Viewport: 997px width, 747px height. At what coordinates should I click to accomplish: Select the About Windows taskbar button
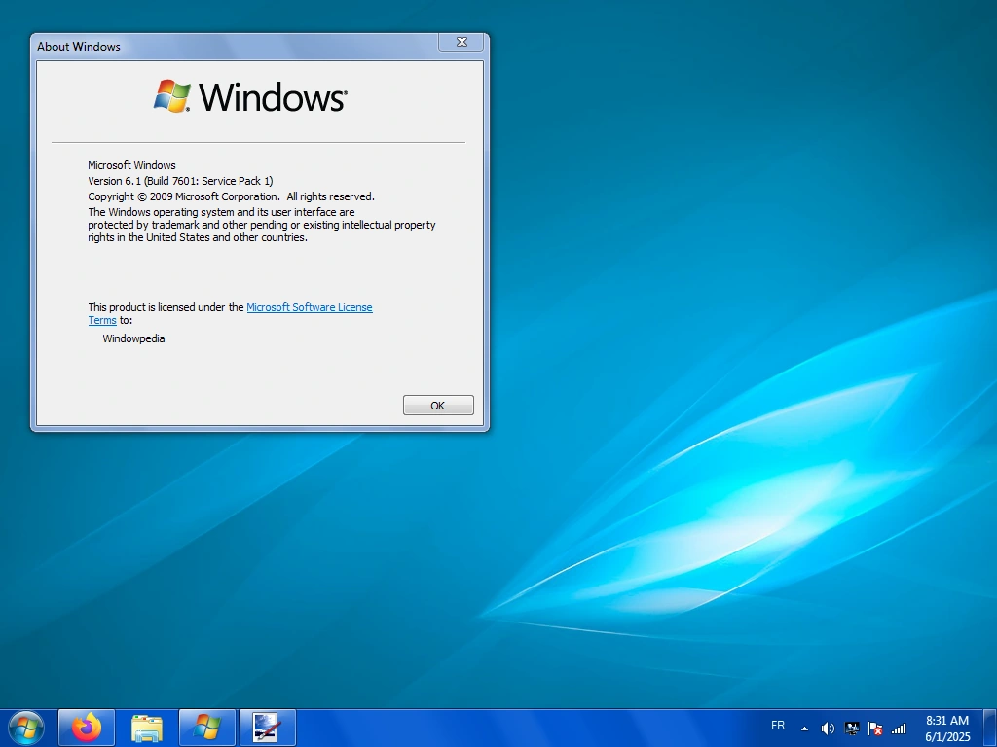(207, 728)
